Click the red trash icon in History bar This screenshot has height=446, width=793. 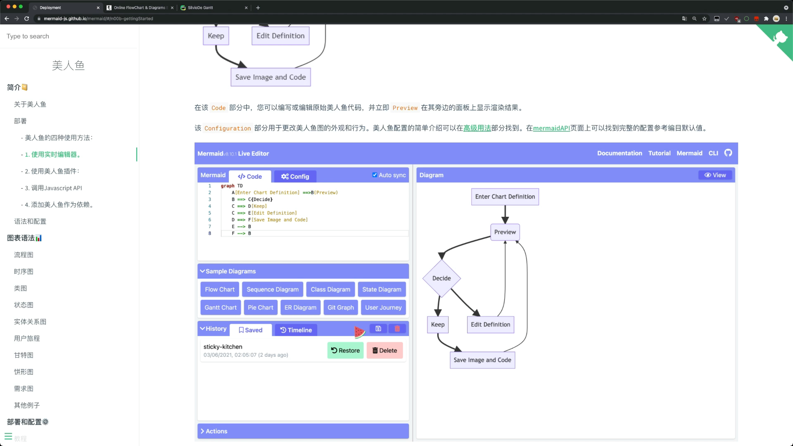(397, 329)
